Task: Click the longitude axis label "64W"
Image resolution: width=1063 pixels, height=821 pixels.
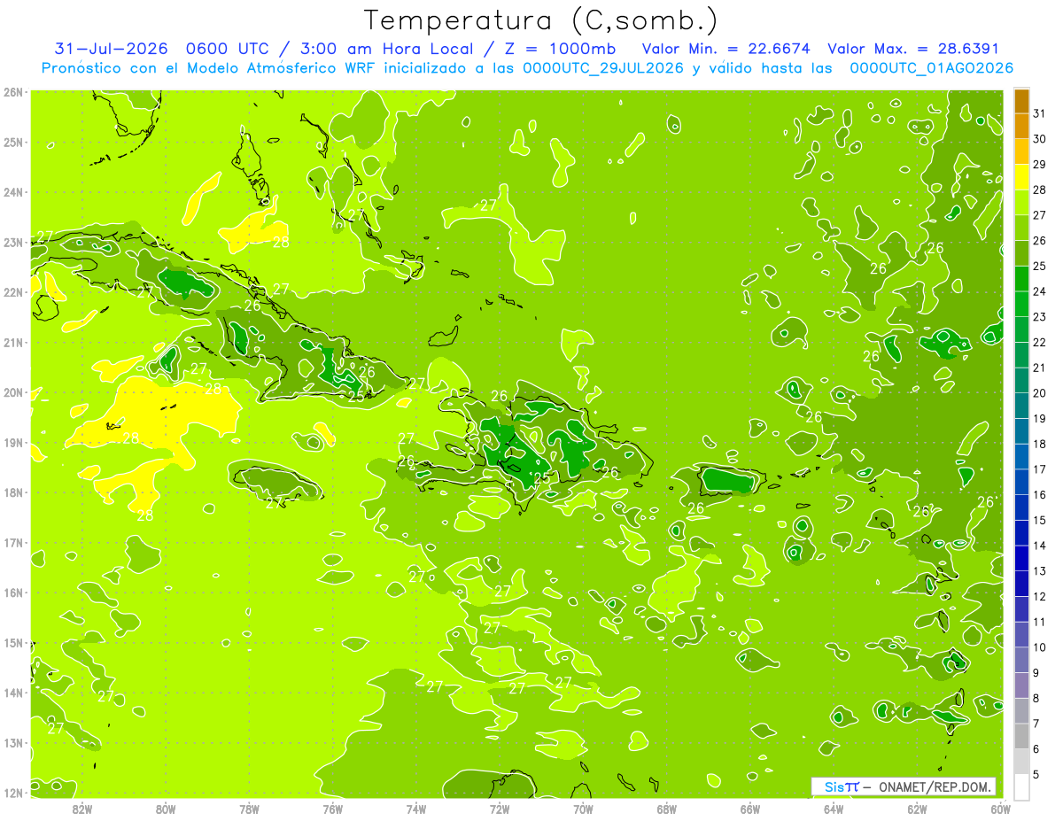Action: pos(834,809)
